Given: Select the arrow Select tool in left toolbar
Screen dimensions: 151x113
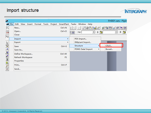Looking at the screenshot, I should click(x=7, y=43).
